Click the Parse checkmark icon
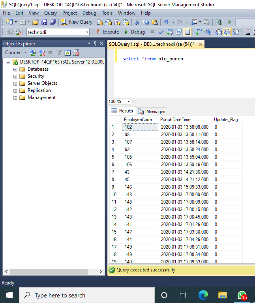 [x=161, y=32]
